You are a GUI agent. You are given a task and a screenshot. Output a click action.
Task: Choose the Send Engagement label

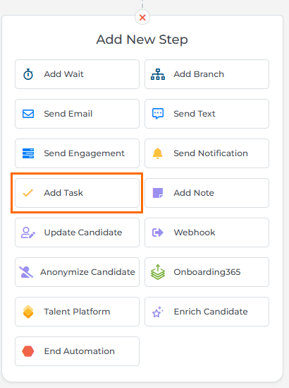point(84,153)
